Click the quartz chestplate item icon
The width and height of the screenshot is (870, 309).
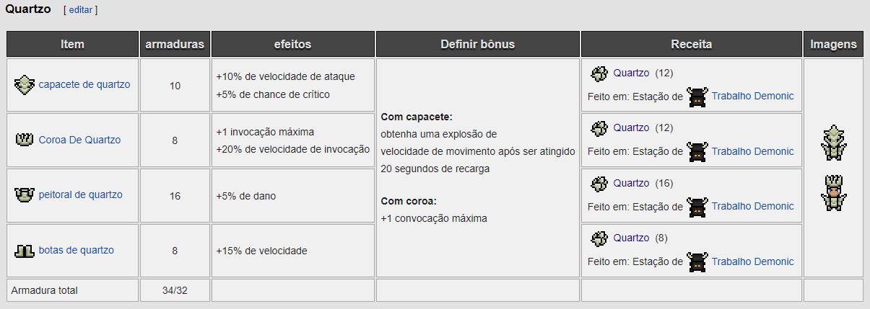[25, 194]
